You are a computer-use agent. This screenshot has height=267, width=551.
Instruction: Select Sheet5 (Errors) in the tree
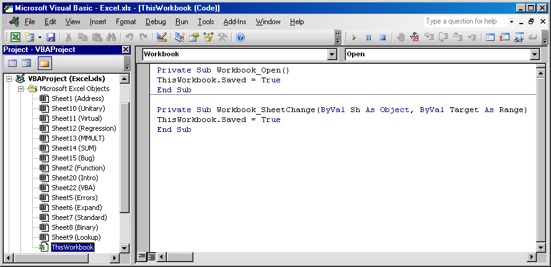coord(74,198)
